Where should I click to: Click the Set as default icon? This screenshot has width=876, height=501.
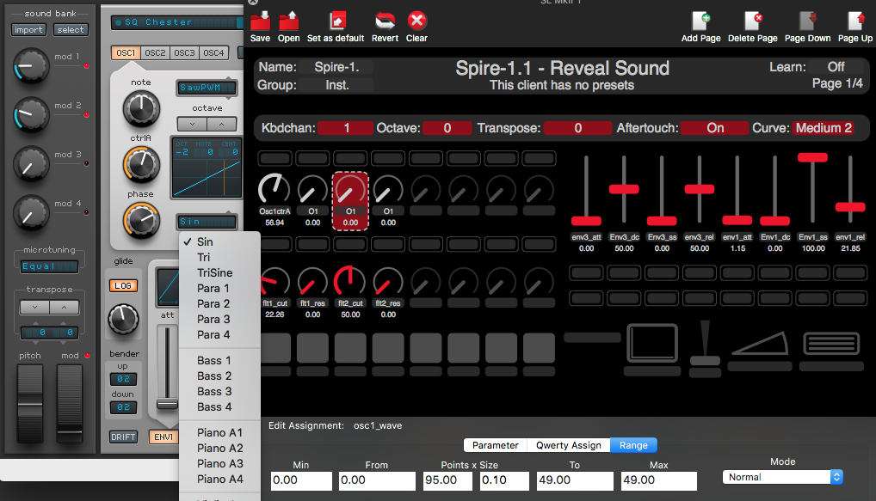click(x=337, y=21)
